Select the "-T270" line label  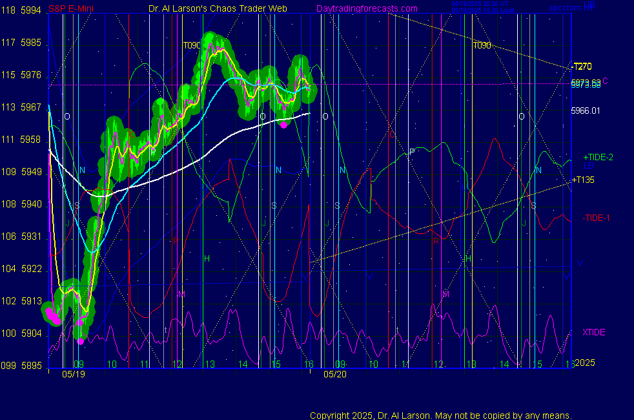582,67
